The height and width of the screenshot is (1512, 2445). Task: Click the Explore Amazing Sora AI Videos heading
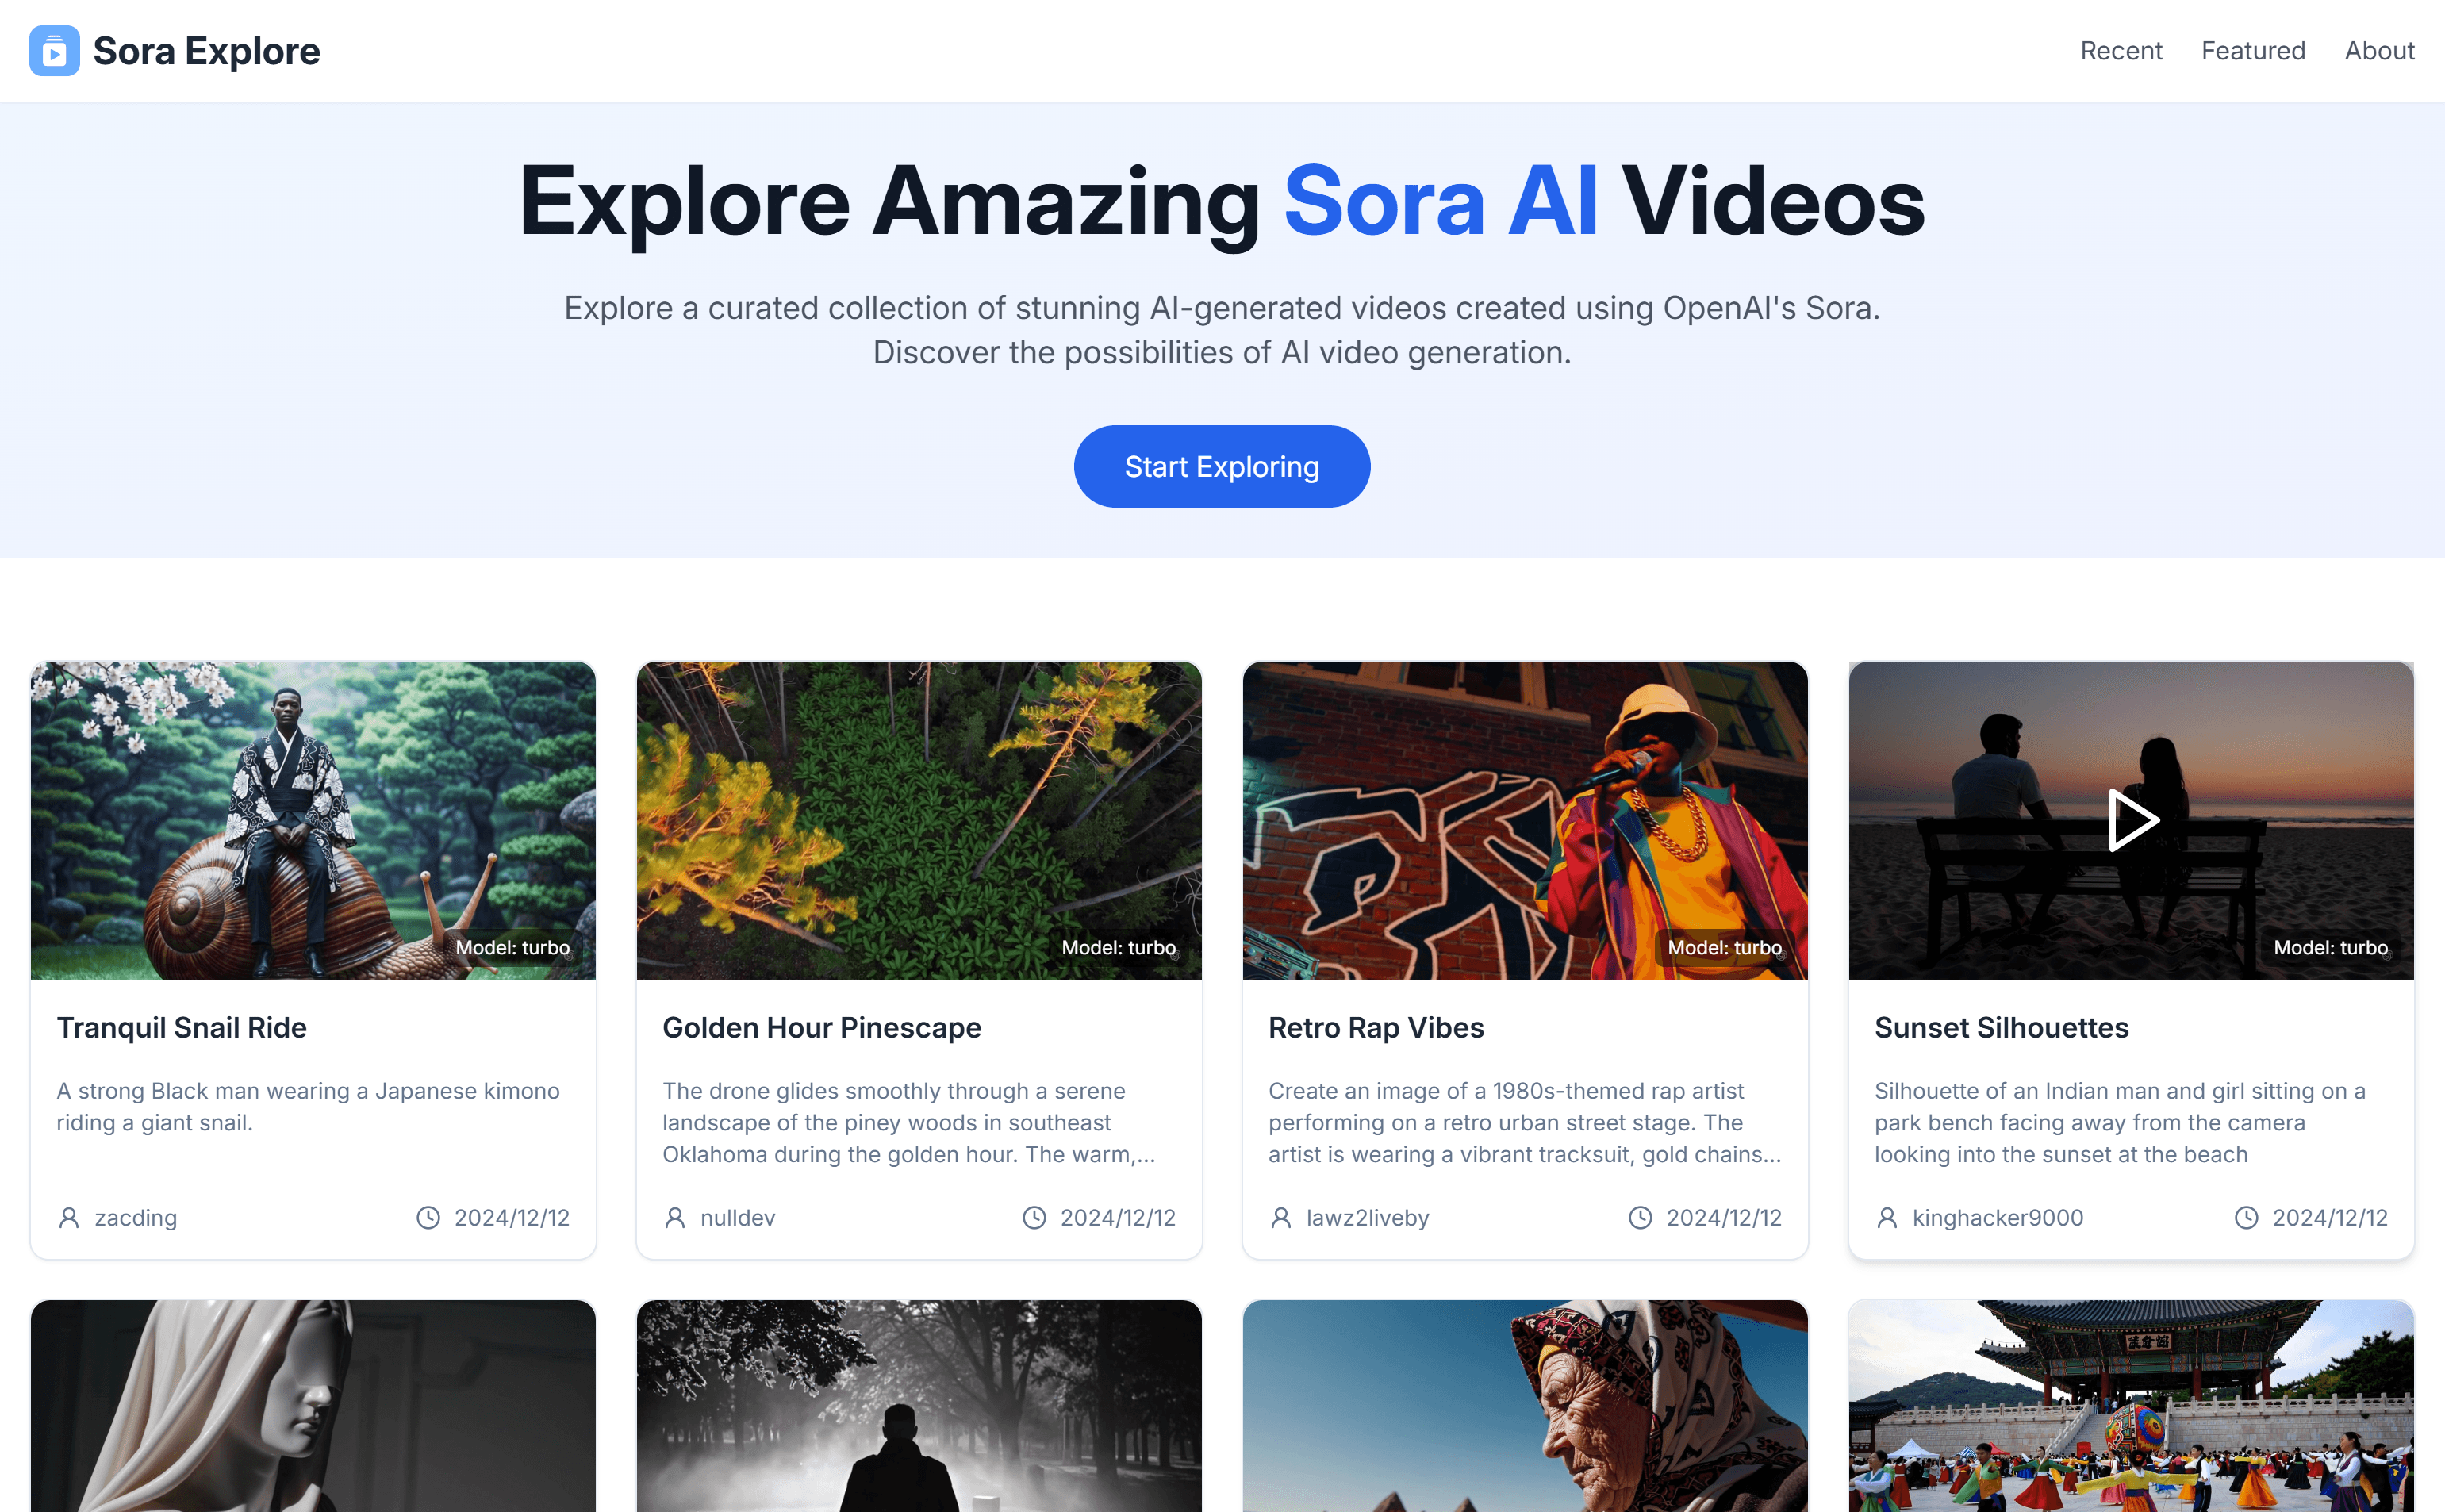click(x=1221, y=202)
